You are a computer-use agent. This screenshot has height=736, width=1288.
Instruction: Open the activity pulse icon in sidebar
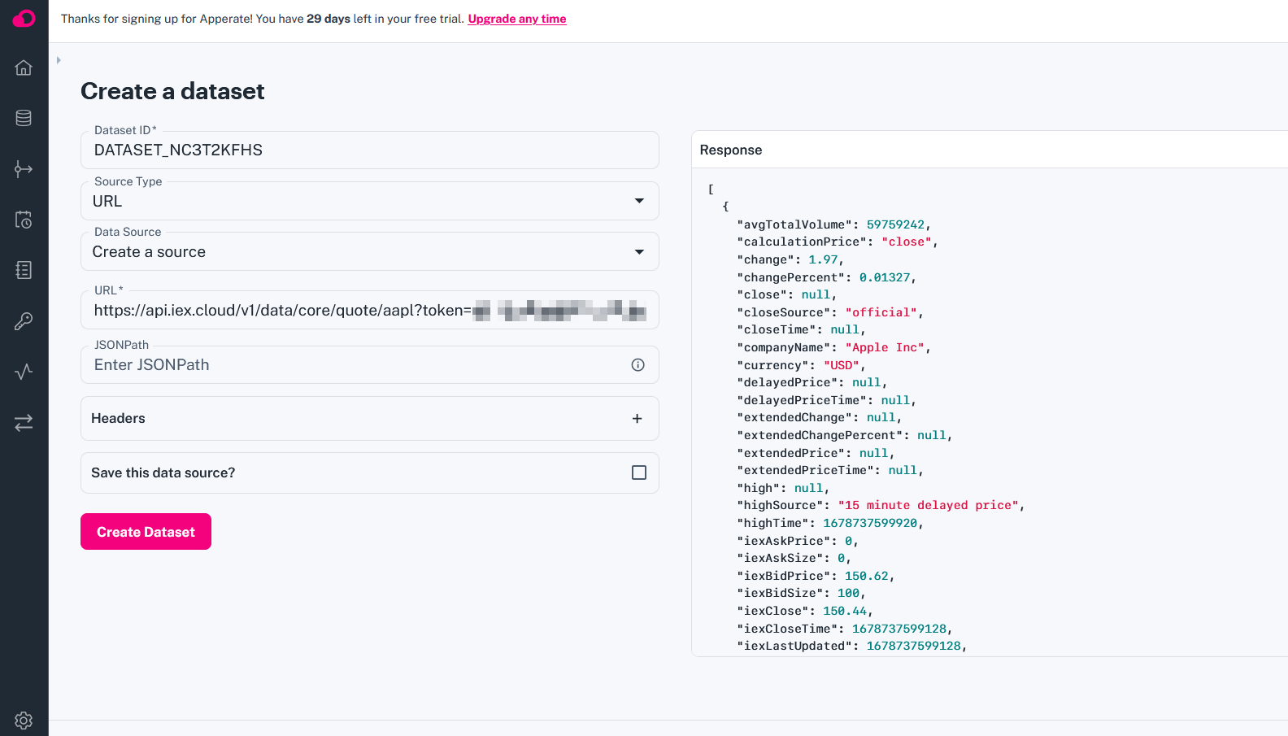tap(24, 372)
